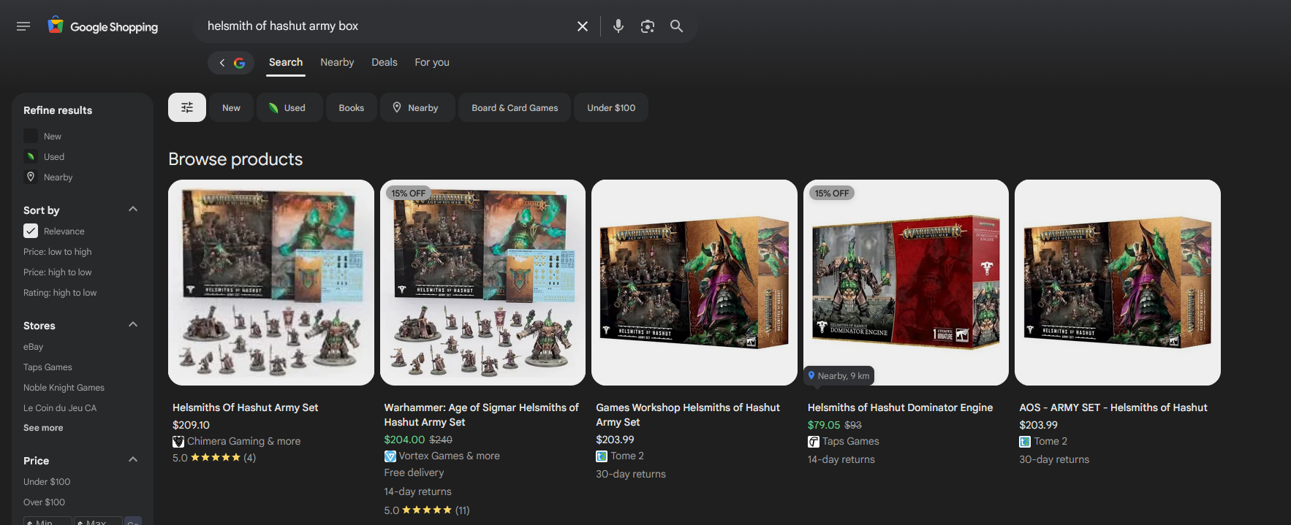This screenshot has width=1291, height=525.
Task: Open AOS - ARMY SET - Helsmiths title
Action: coord(1113,407)
